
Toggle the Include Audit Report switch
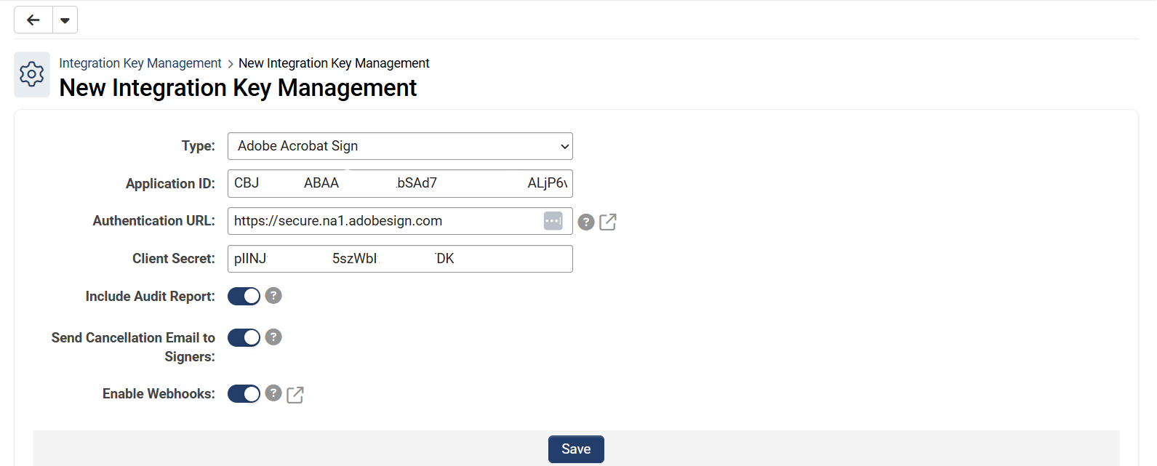coord(244,296)
